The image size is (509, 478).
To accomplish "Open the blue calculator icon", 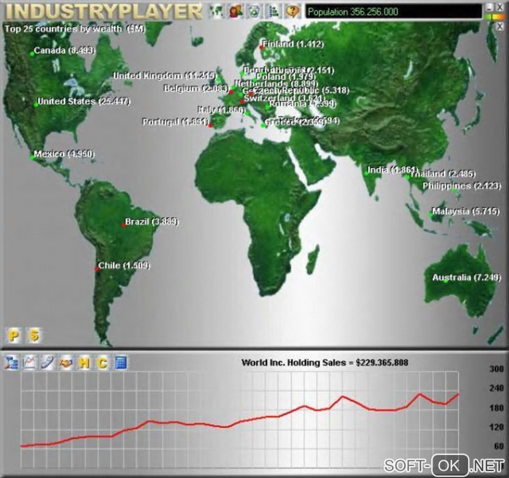I will (x=121, y=363).
